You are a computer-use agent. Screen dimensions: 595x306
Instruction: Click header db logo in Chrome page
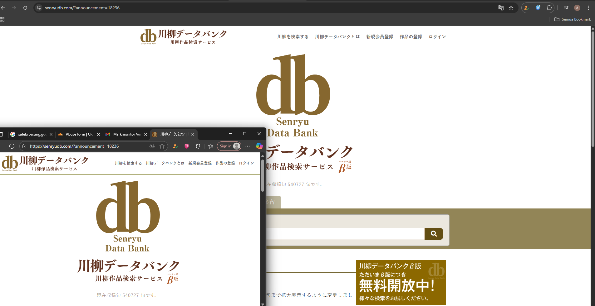point(184,37)
